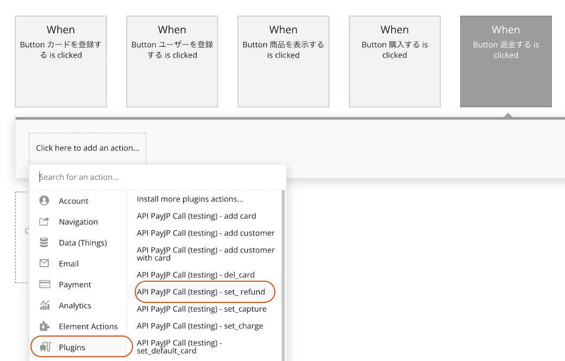Screen dimensions: 565x361
Task: Open the Data (Things) category
Action: pyautogui.click(x=78, y=243)
